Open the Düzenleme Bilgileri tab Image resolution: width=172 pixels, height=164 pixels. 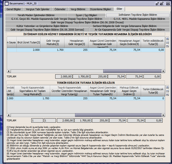pyautogui.click(x=100, y=9)
